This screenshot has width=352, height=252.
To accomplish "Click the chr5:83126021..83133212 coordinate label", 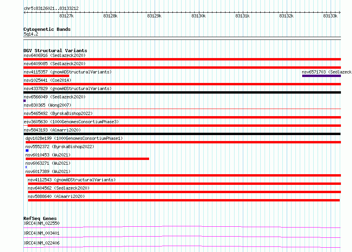I will (x=51, y=8).
